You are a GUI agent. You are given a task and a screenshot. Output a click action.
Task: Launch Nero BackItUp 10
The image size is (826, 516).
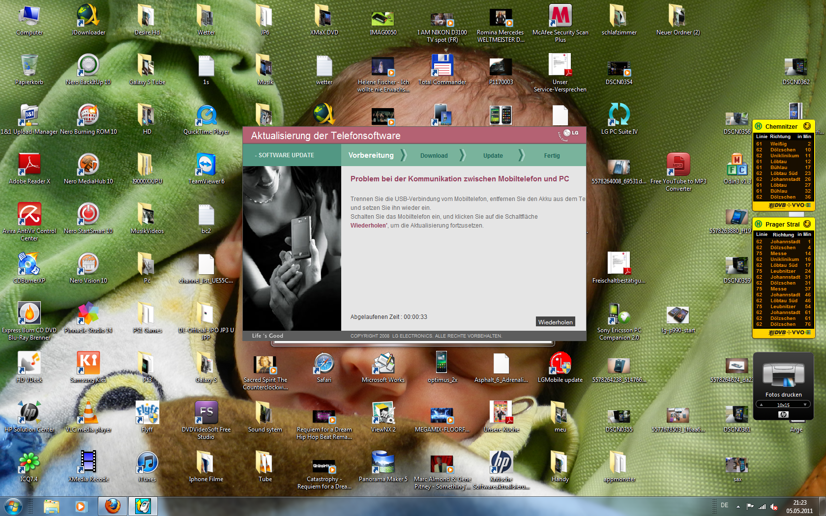(88, 69)
